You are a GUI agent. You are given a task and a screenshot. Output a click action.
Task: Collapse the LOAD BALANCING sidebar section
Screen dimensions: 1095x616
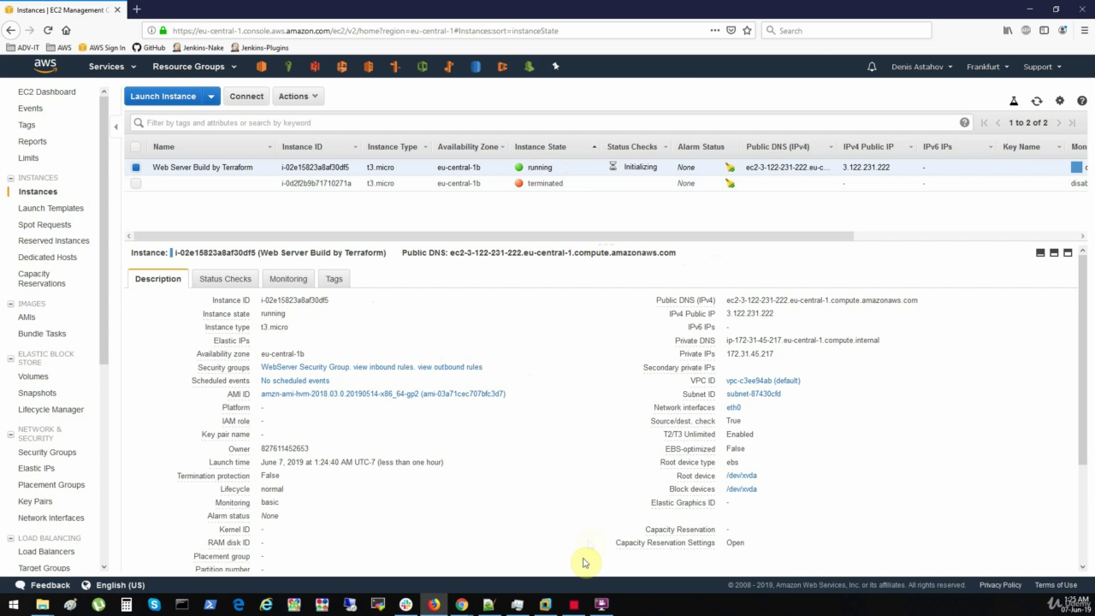pyautogui.click(x=10, y=538)
